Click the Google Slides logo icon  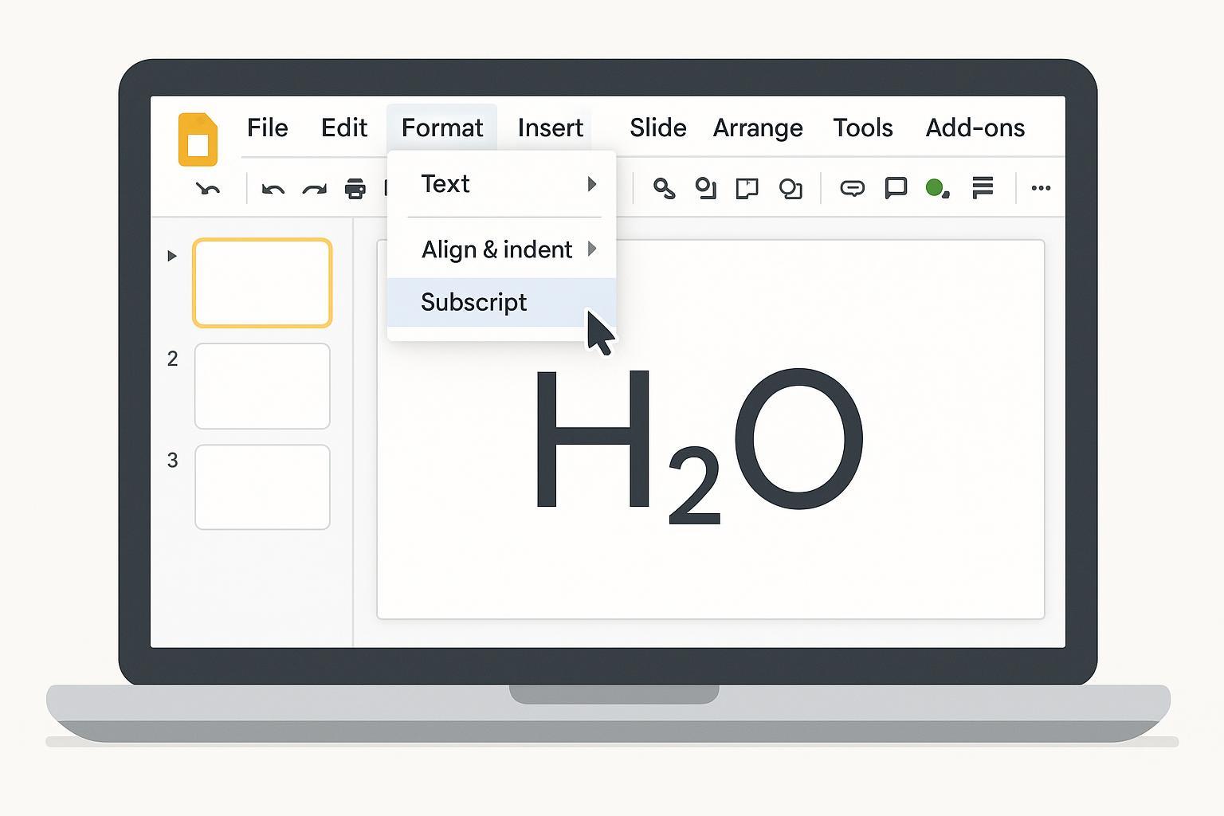coord(198,139)
